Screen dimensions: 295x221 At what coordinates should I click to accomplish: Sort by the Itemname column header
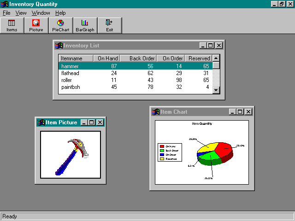coord(76,58)
